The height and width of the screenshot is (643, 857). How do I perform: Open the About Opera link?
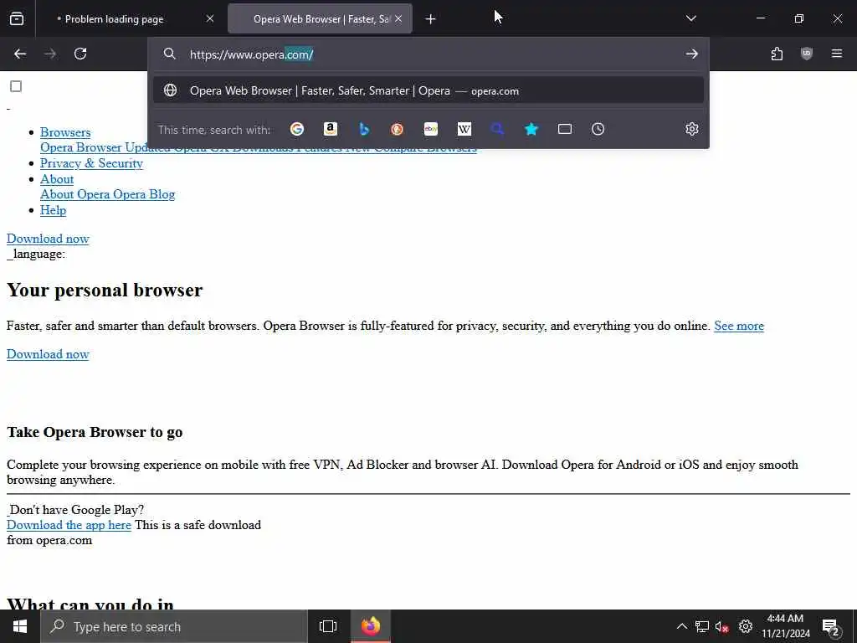74,194
